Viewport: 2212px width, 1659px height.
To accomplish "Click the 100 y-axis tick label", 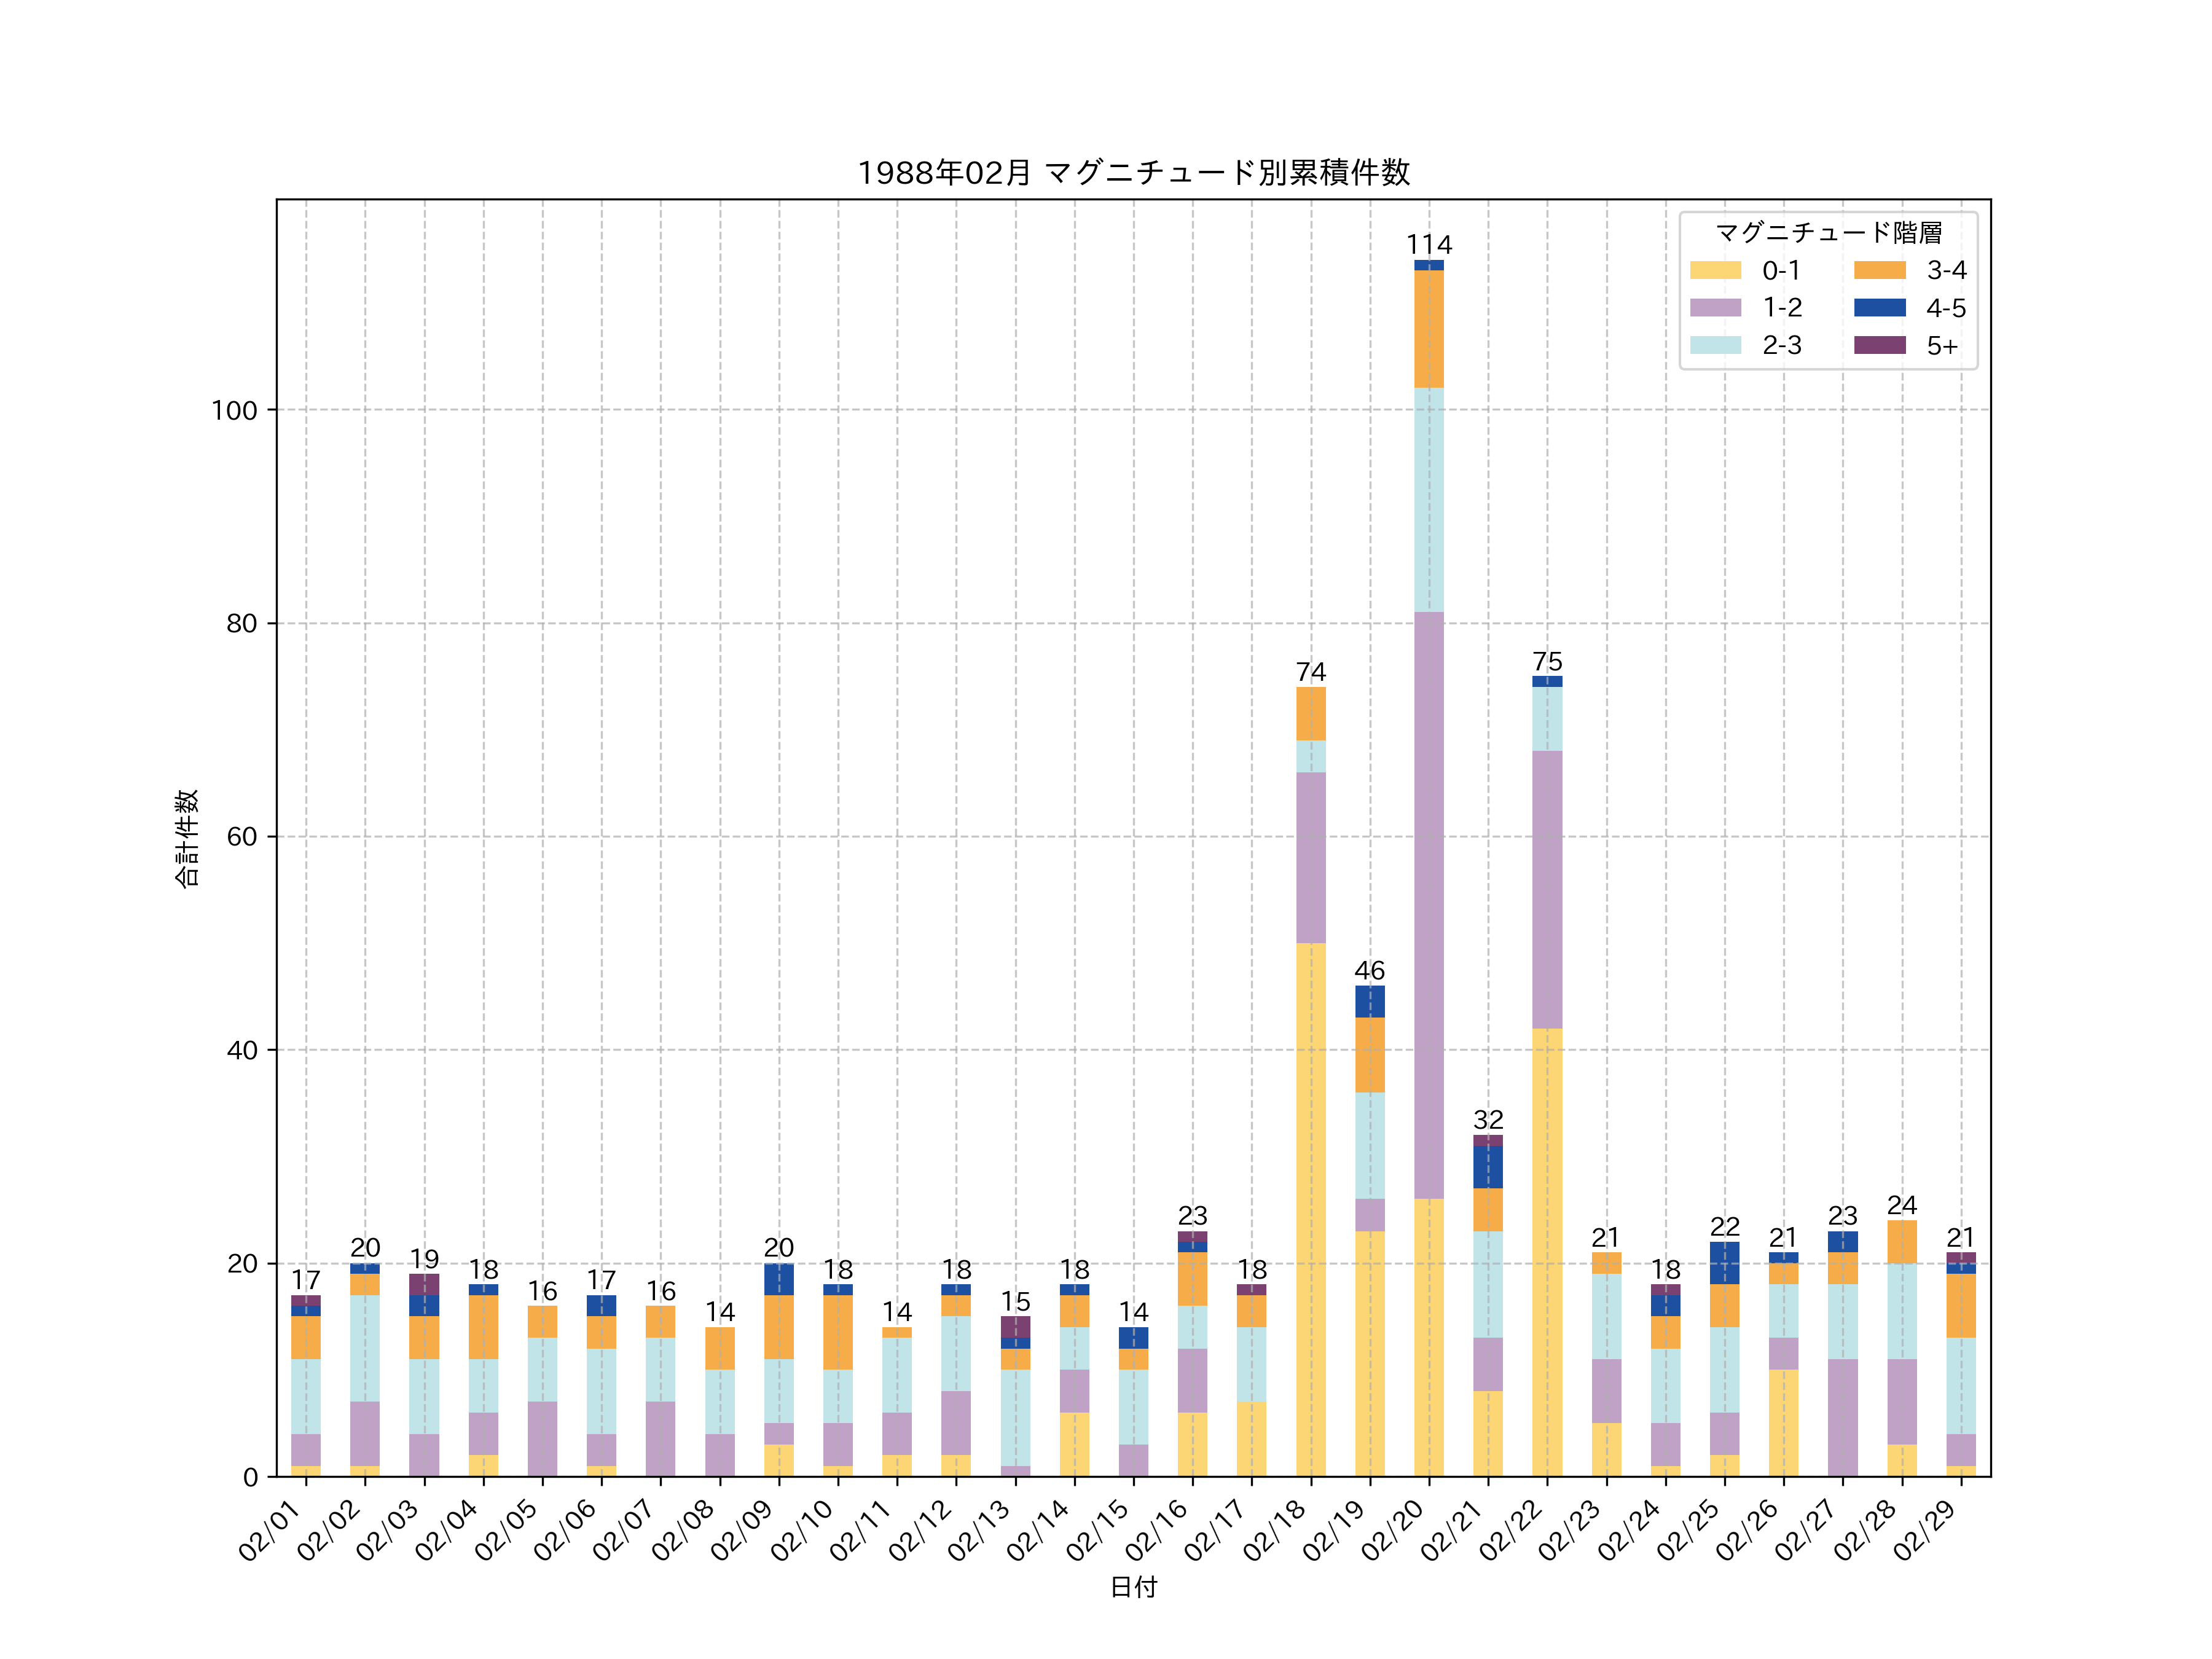I will (x=234, y=410).
